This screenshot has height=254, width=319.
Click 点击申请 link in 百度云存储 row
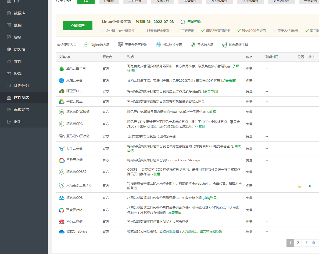coord(175,212)
